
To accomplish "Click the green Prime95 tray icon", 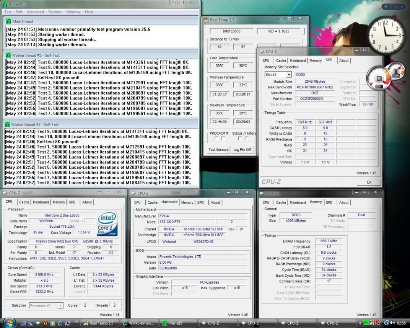I will [x=366, y=323].
